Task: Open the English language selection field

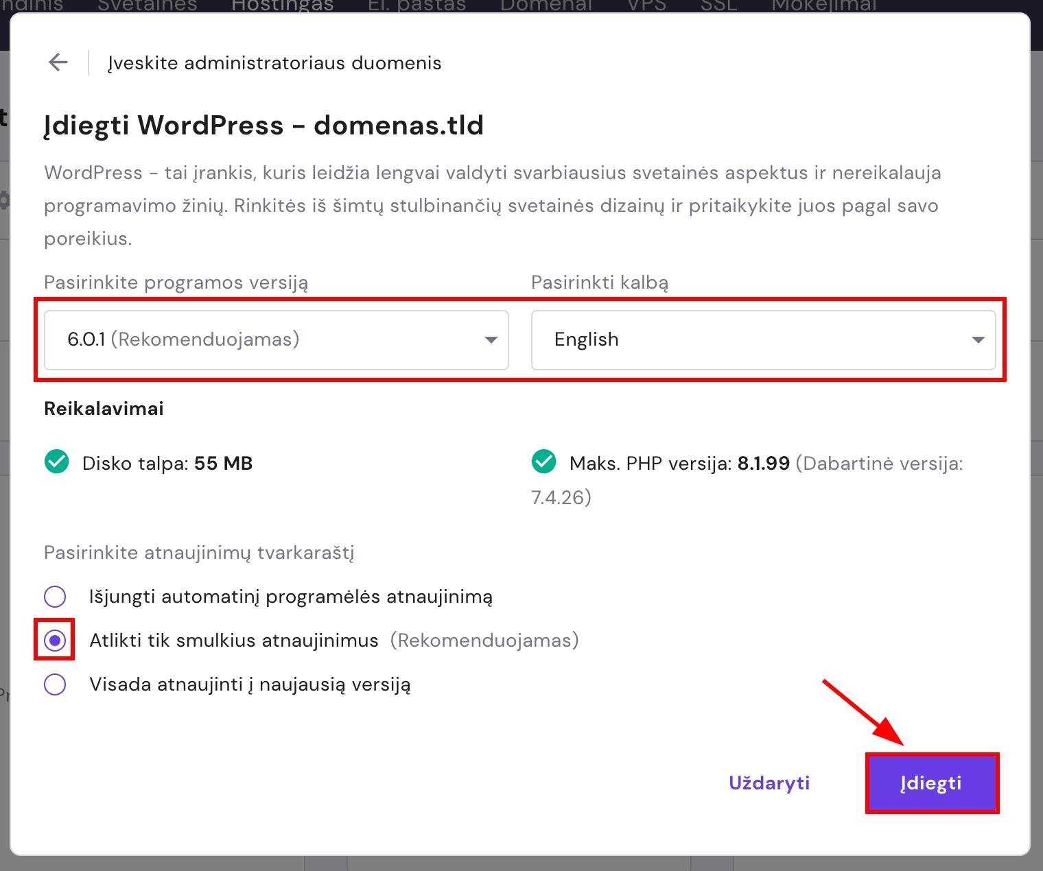Action: pos(748,340)
